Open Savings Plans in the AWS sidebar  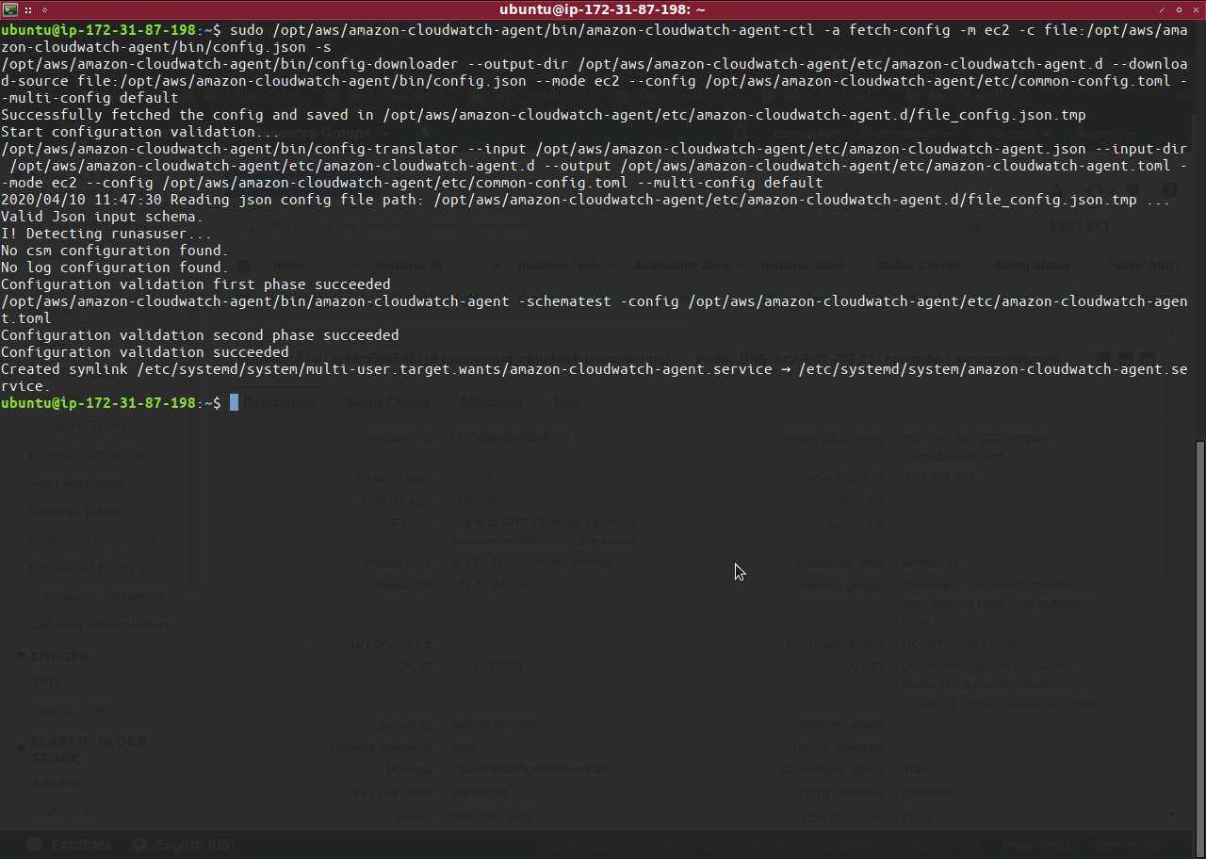pyautogui.click(x=74, y=511)
